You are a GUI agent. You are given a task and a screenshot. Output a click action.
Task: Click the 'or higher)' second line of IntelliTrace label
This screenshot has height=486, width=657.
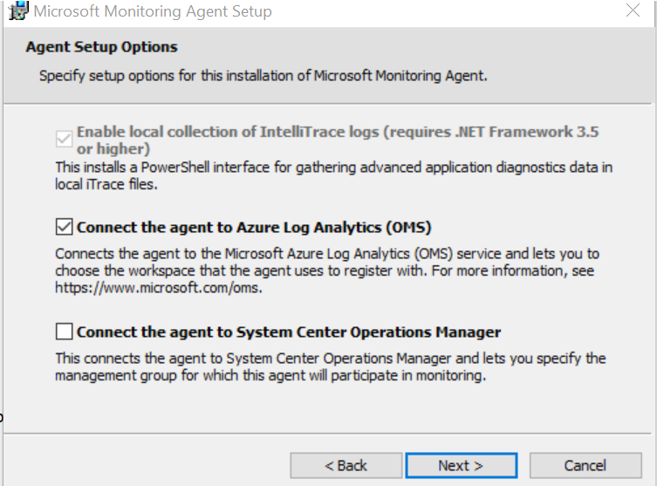[x=114, y=148]
